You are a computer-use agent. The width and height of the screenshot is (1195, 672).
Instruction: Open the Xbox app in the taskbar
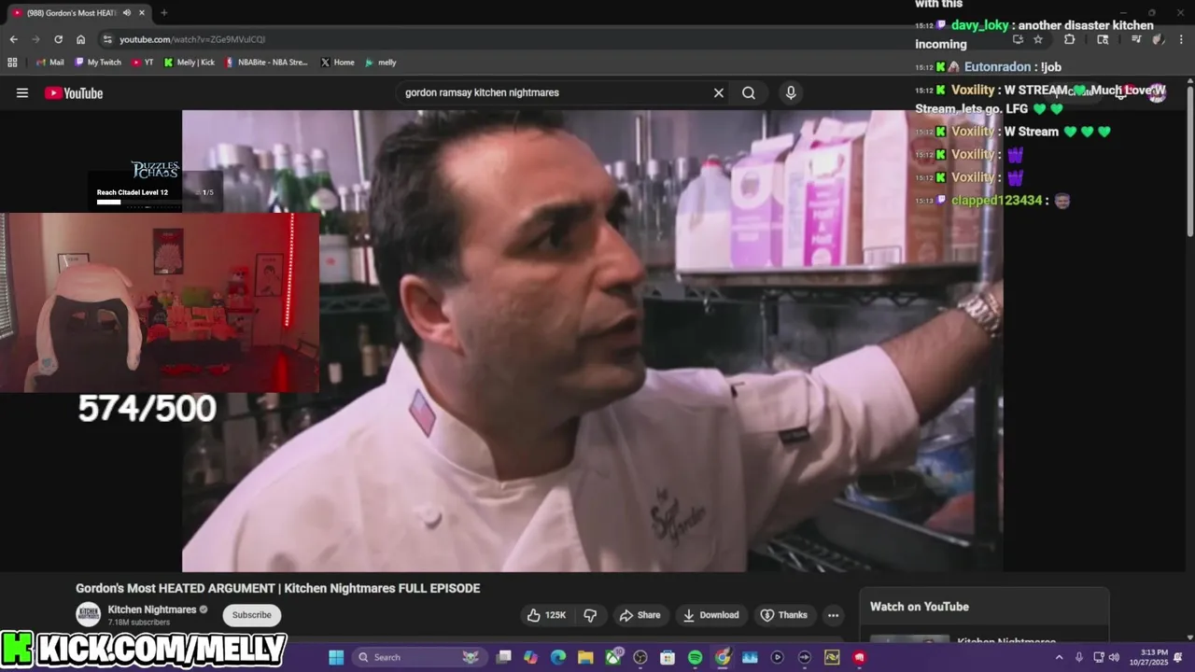[x=612, y=657]
